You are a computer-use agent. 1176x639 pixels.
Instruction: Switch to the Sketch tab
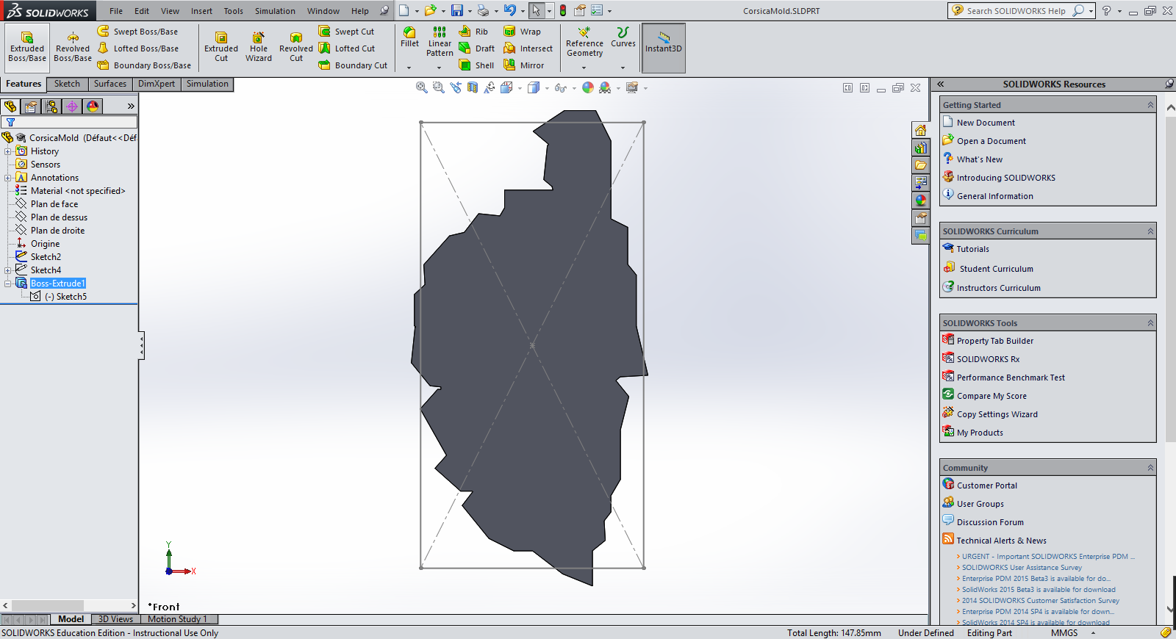click(x=67, y=84)
